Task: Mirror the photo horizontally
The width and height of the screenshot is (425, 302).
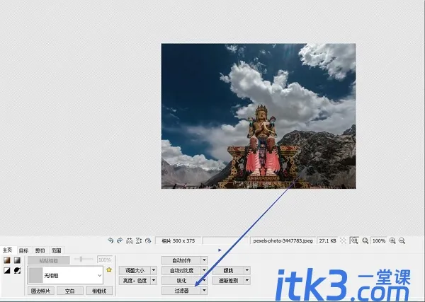Action: (130, 240)
